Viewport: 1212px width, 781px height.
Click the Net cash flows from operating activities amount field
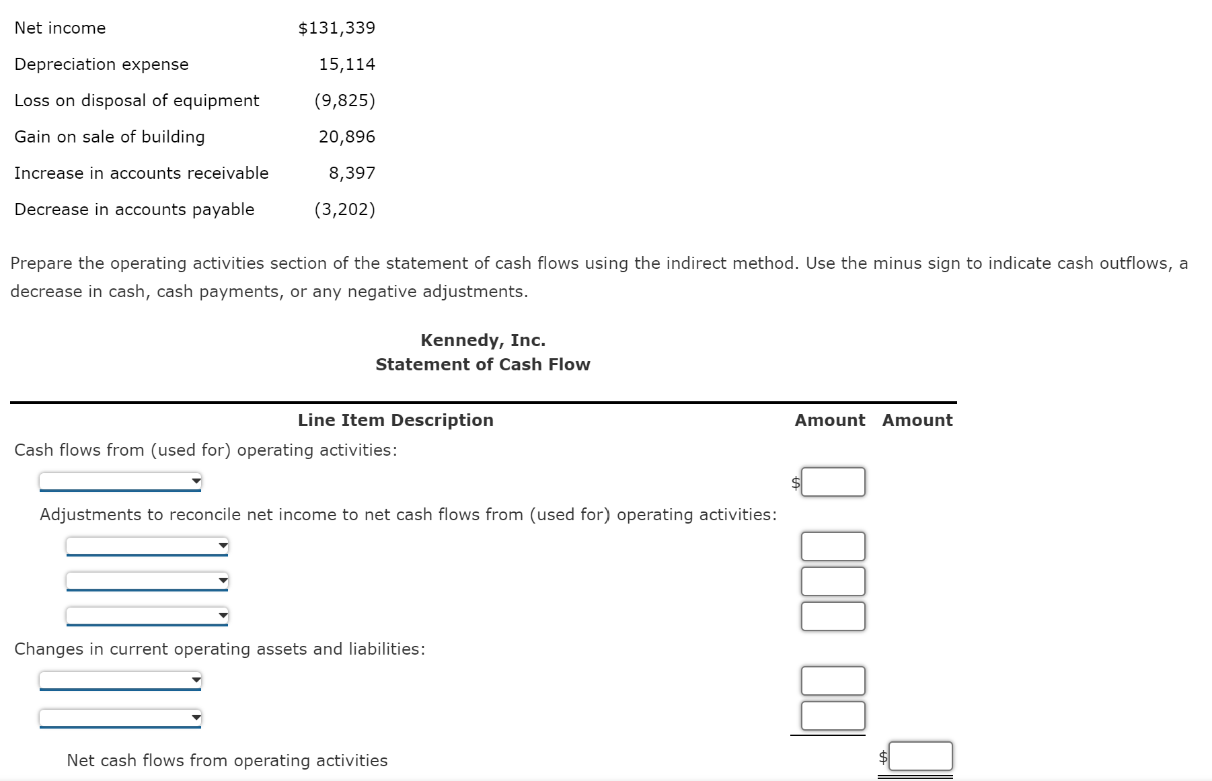919,755
